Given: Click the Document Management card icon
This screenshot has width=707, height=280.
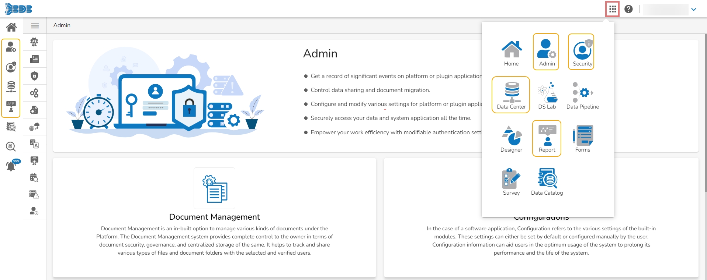Looking at the screenshot, I should pyautogui.click(x=215, y=188).
